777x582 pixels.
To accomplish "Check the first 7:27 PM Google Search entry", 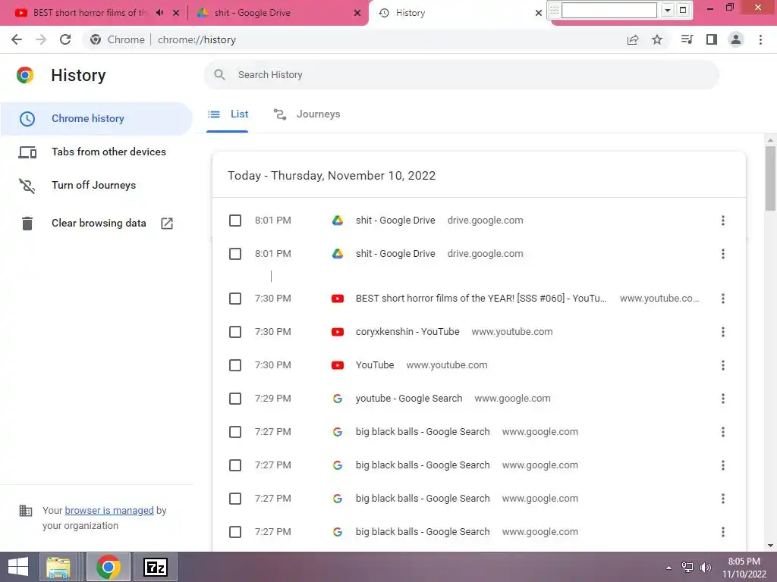I will point(235,432).
